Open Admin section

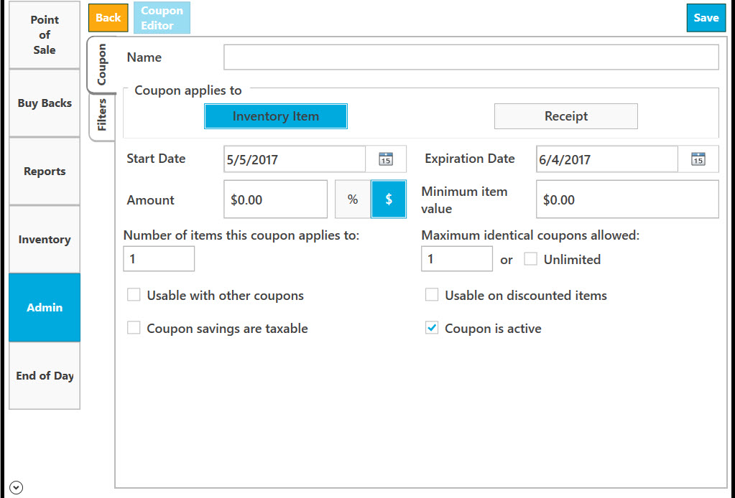45,308
